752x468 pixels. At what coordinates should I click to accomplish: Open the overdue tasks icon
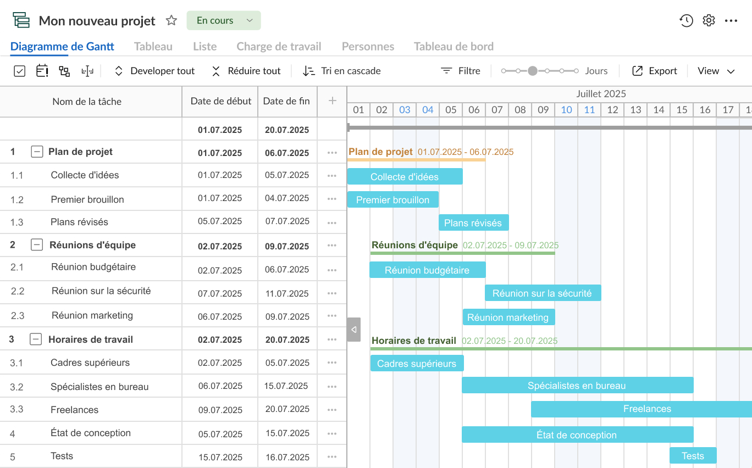42,71
